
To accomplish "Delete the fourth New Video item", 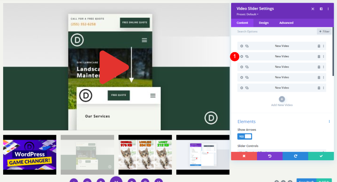I will [319, 77].
